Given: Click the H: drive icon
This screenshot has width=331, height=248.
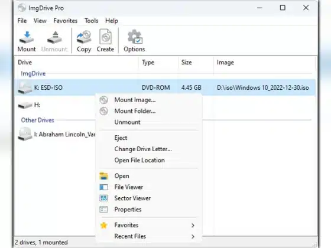Looking at the screenshot, I should pyautogui.click(x=25, y=105).
